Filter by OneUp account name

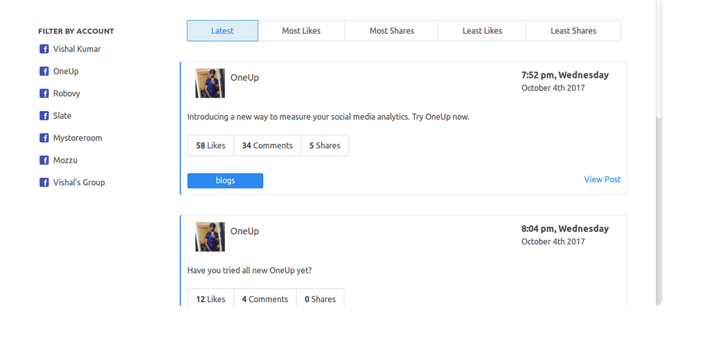tap(66, 71)
